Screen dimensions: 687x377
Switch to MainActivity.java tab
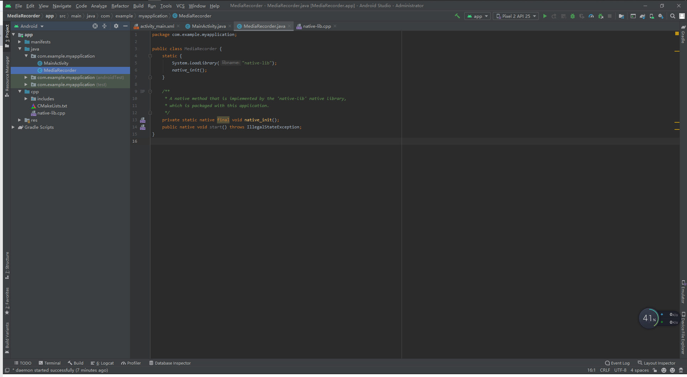208,26
